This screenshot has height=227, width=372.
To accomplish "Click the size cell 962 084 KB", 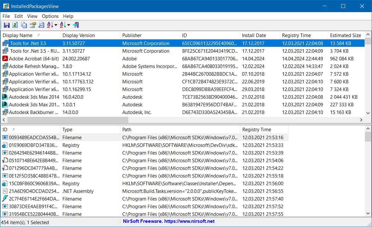I will pyautogui.click(x=342, y=58).
